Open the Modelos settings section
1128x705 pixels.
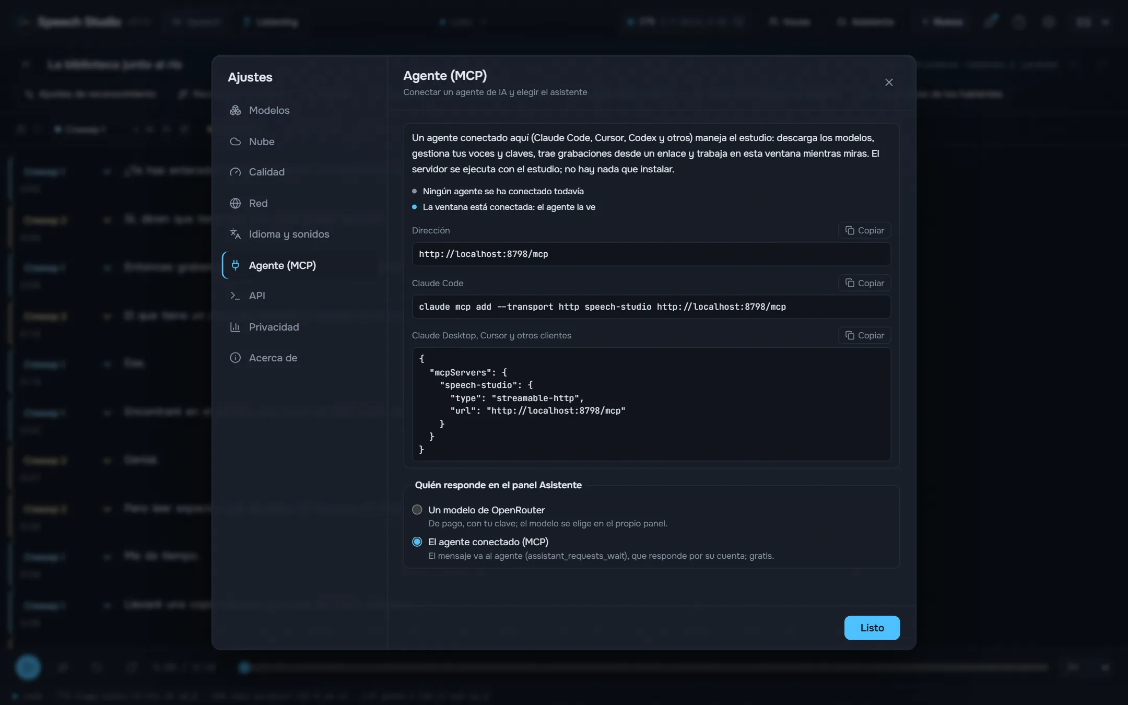pos(300,110)
